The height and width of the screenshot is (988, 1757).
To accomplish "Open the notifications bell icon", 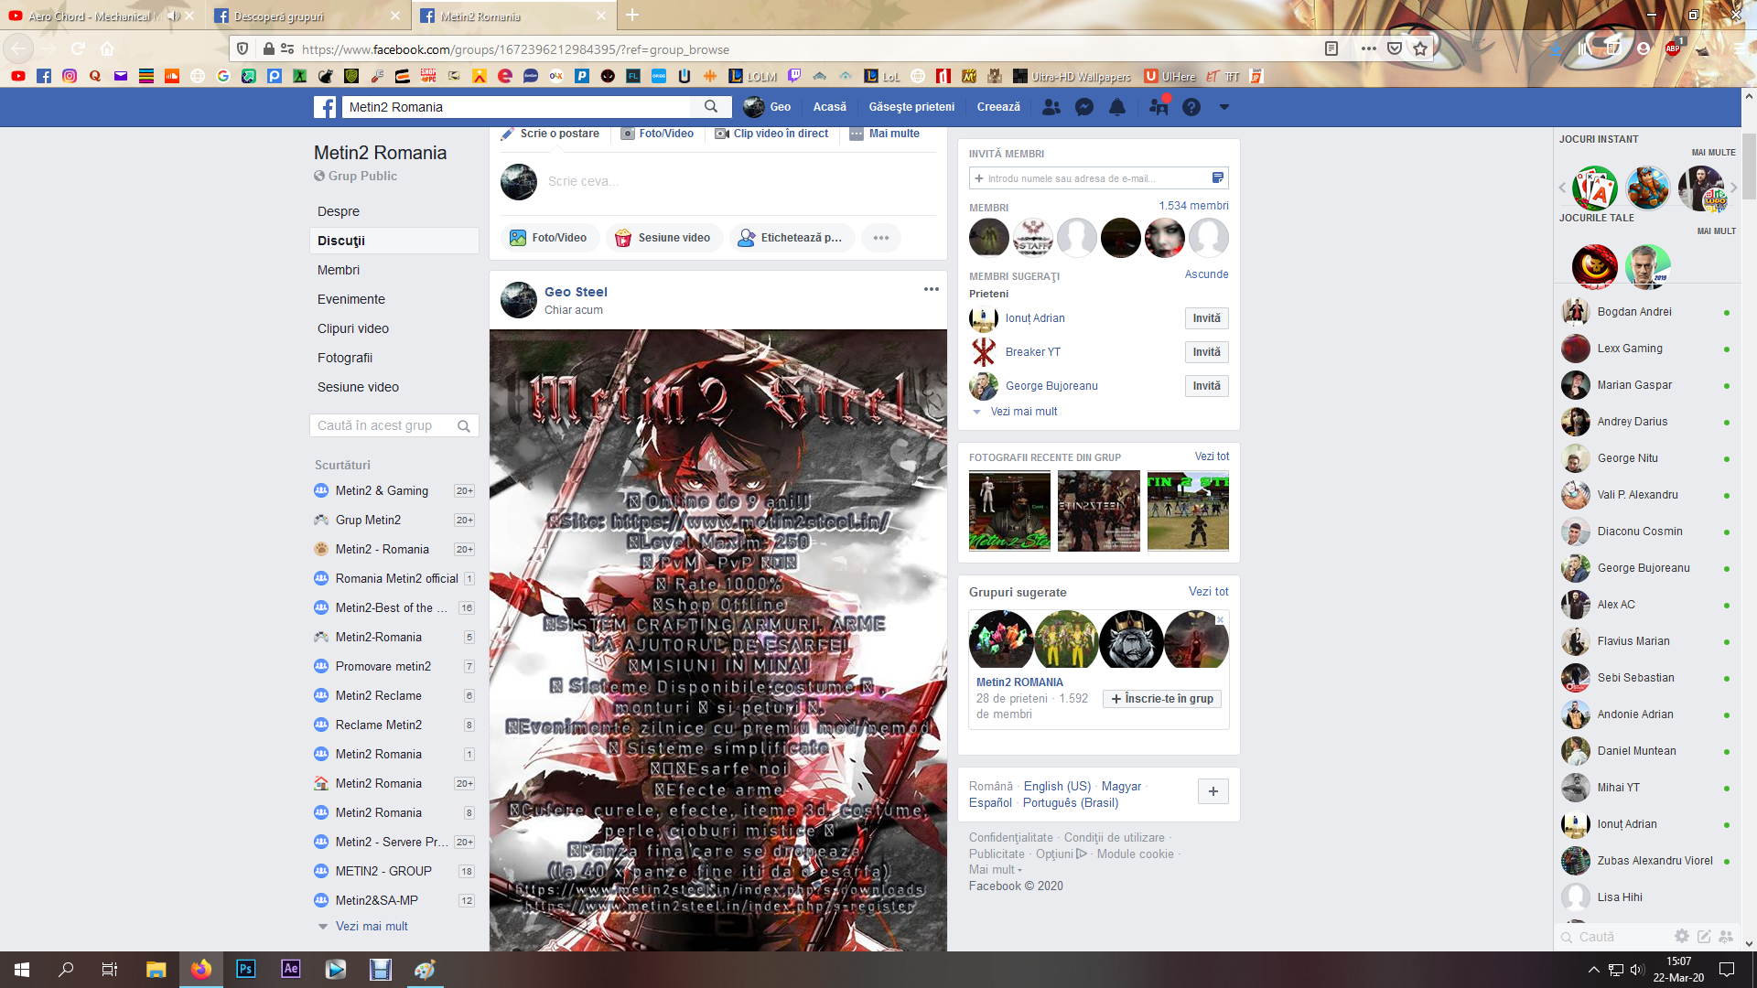I will (1117, 107).
